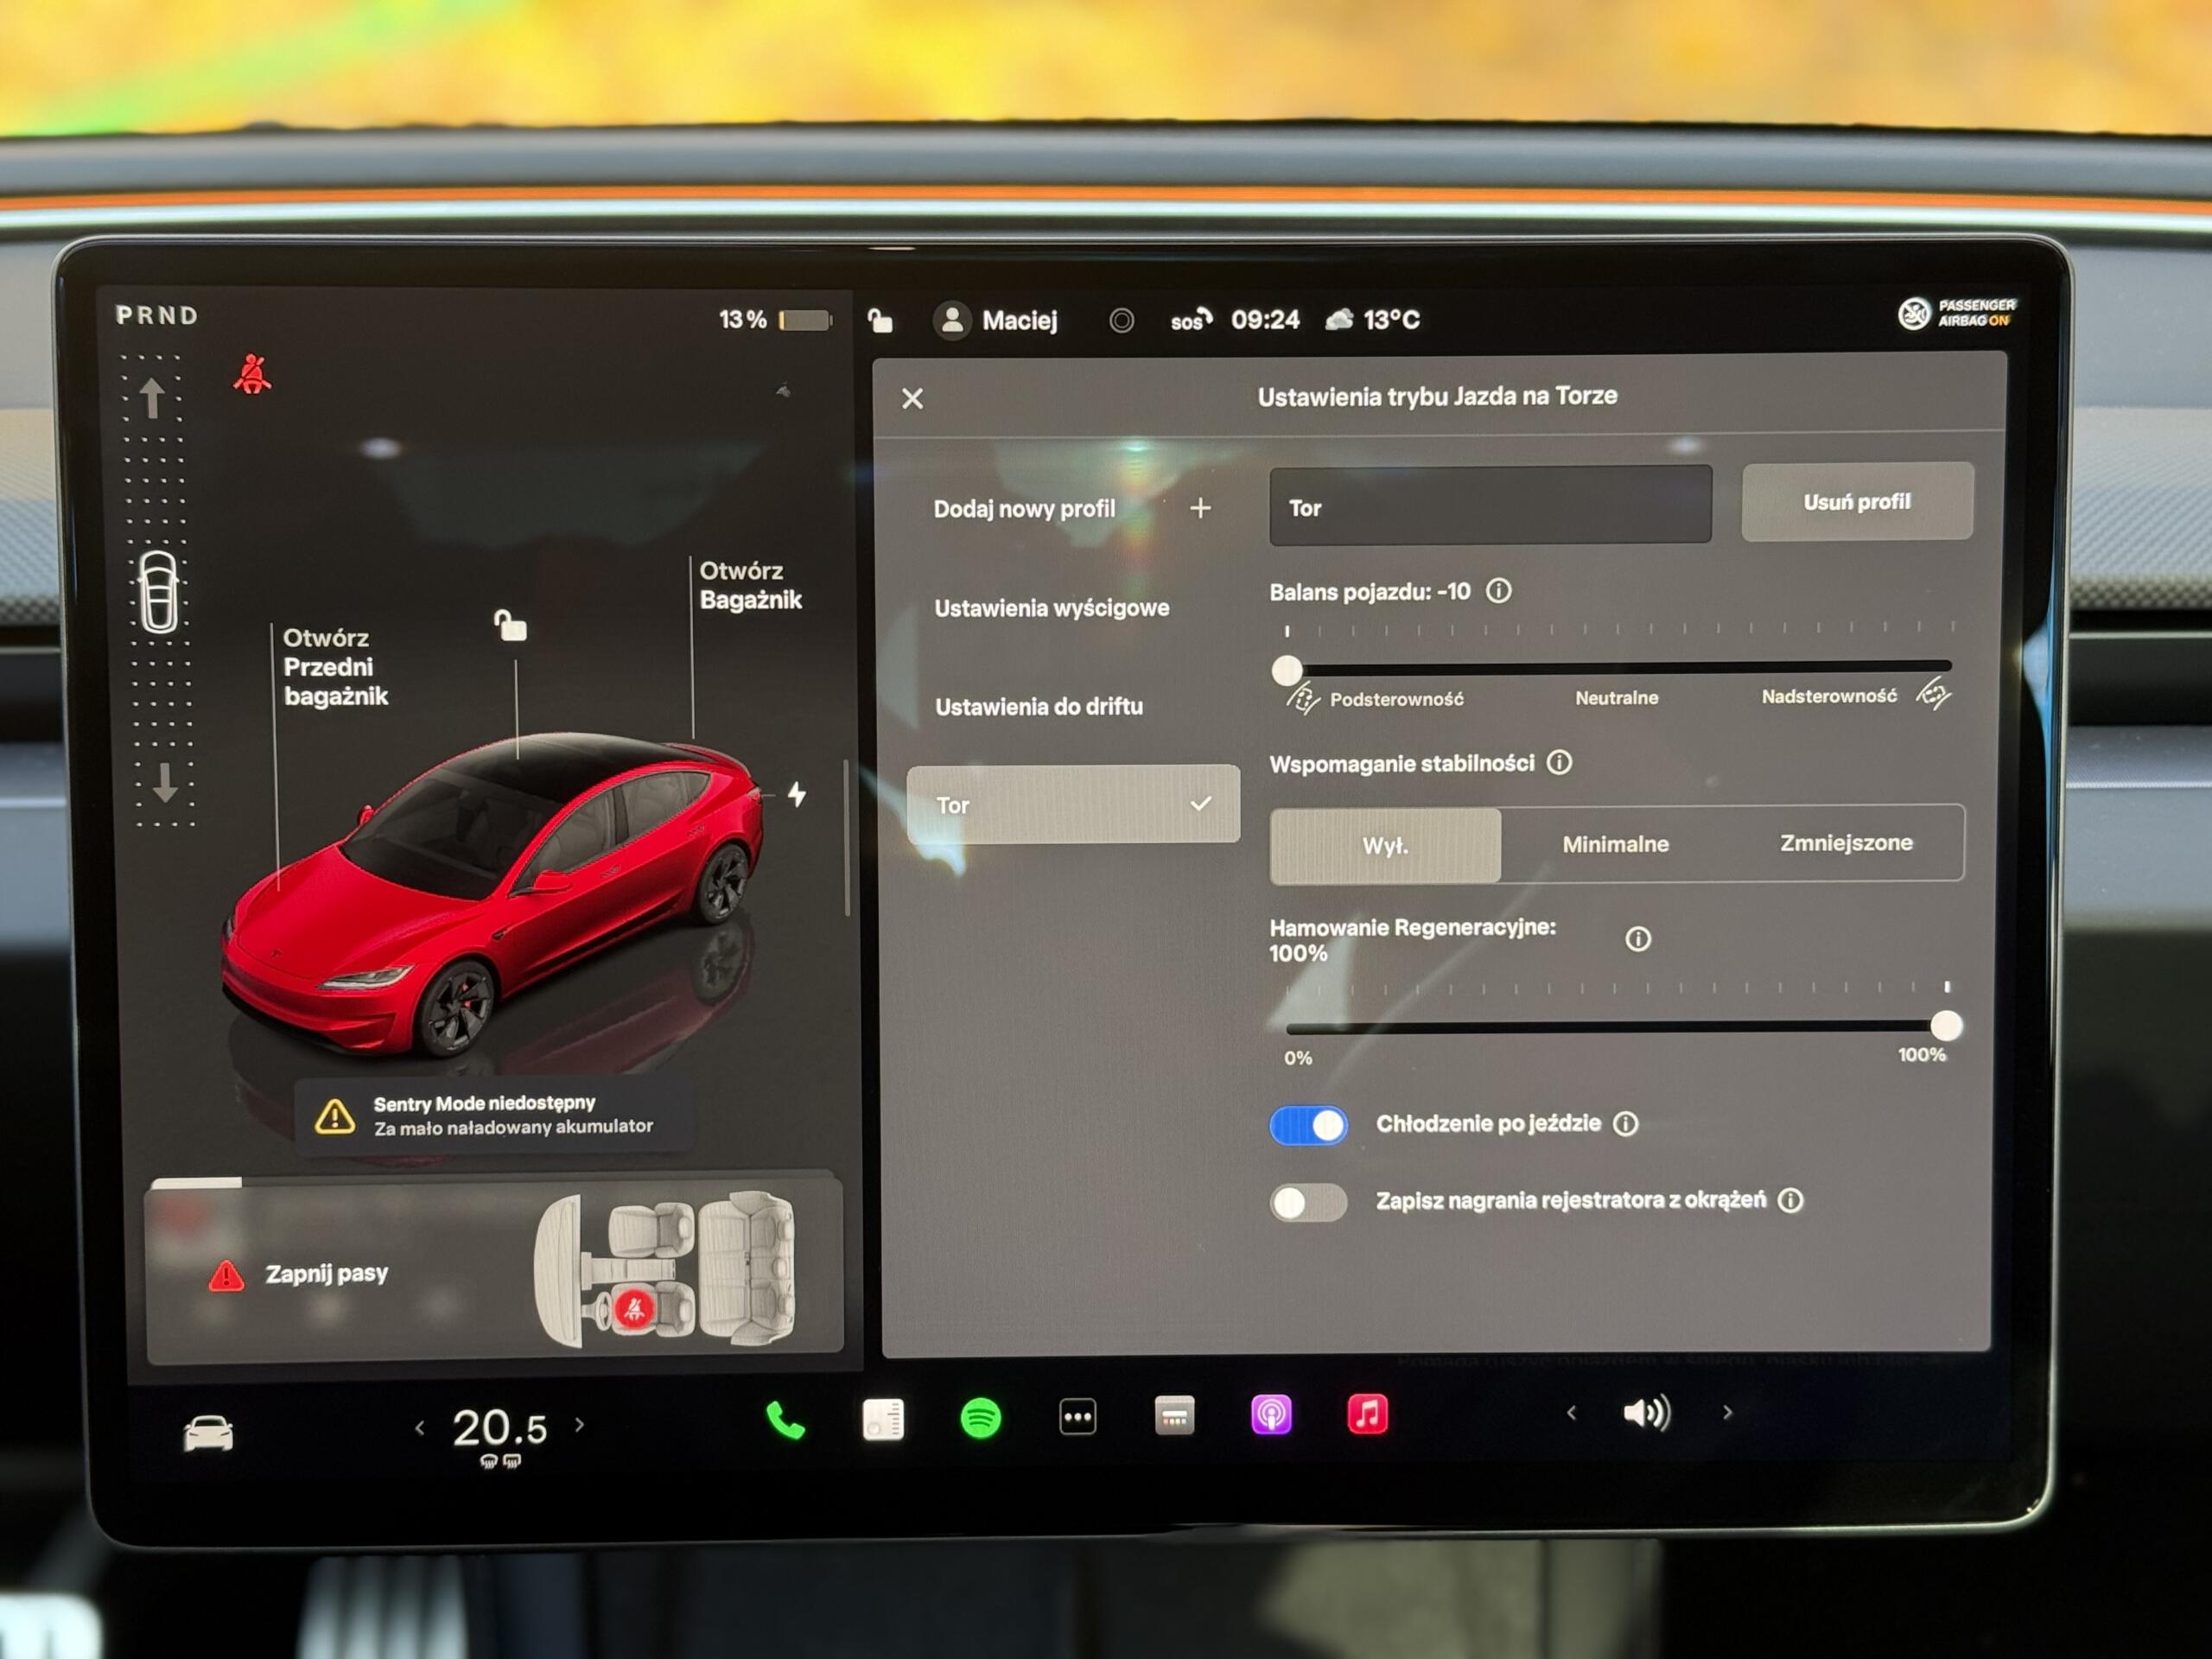Screen dimensions: 2212x1659
Task: Open the Apple Music app icon
Action: pyautogui.click(x=1367, y=1415)
